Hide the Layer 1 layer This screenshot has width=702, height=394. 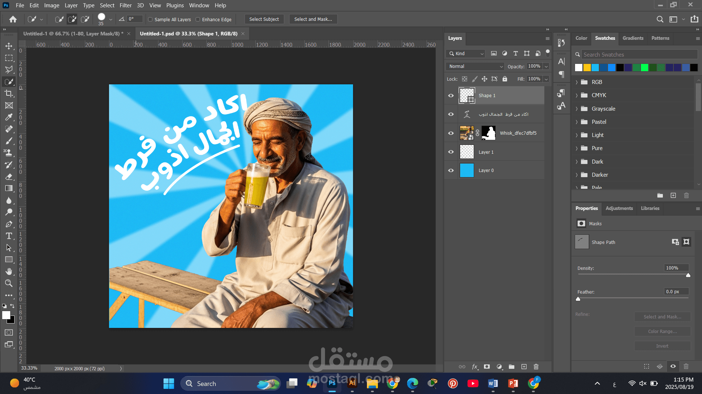pos(451,152)
